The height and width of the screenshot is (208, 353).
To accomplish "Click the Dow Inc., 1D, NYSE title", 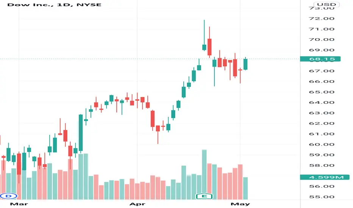I will (54, 5).
